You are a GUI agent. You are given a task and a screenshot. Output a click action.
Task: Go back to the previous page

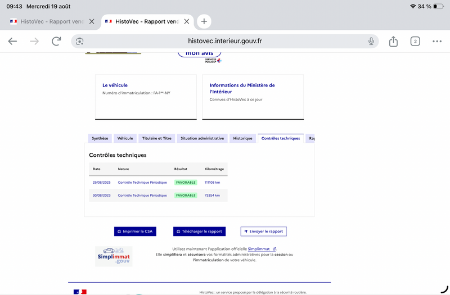pyautogui.click(x=12, y=41)
